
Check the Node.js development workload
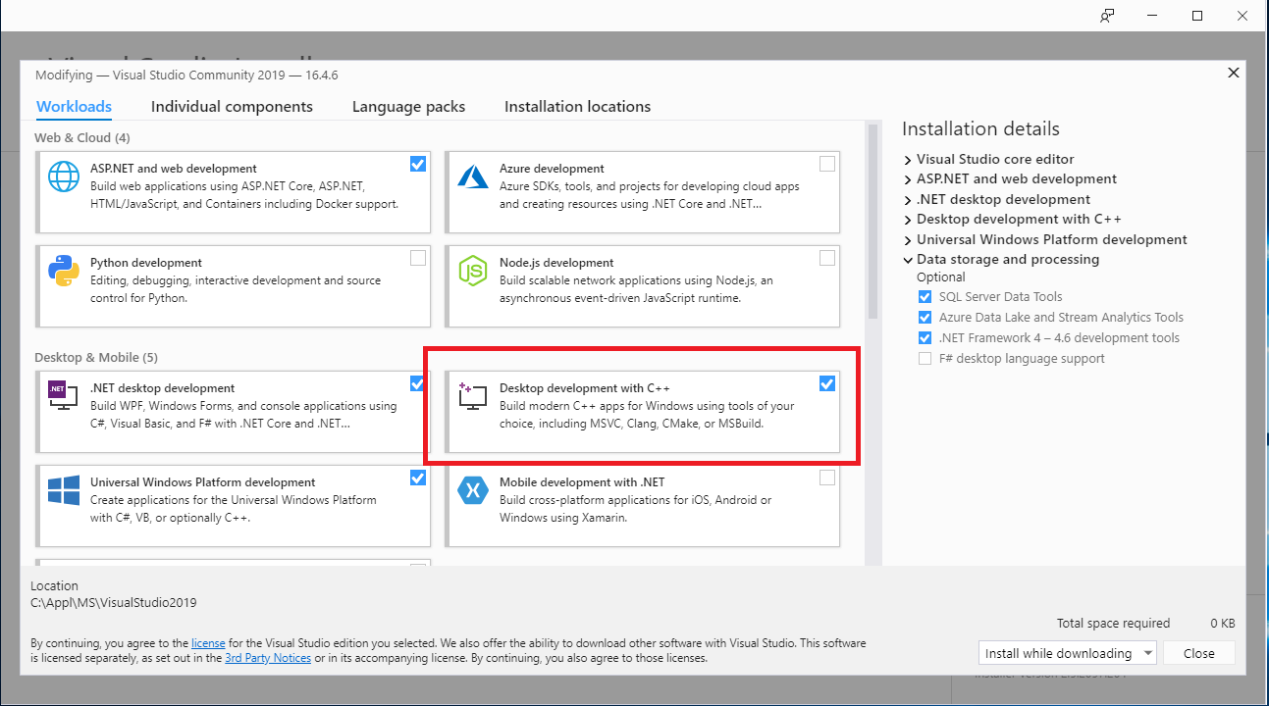click(827, 258)
